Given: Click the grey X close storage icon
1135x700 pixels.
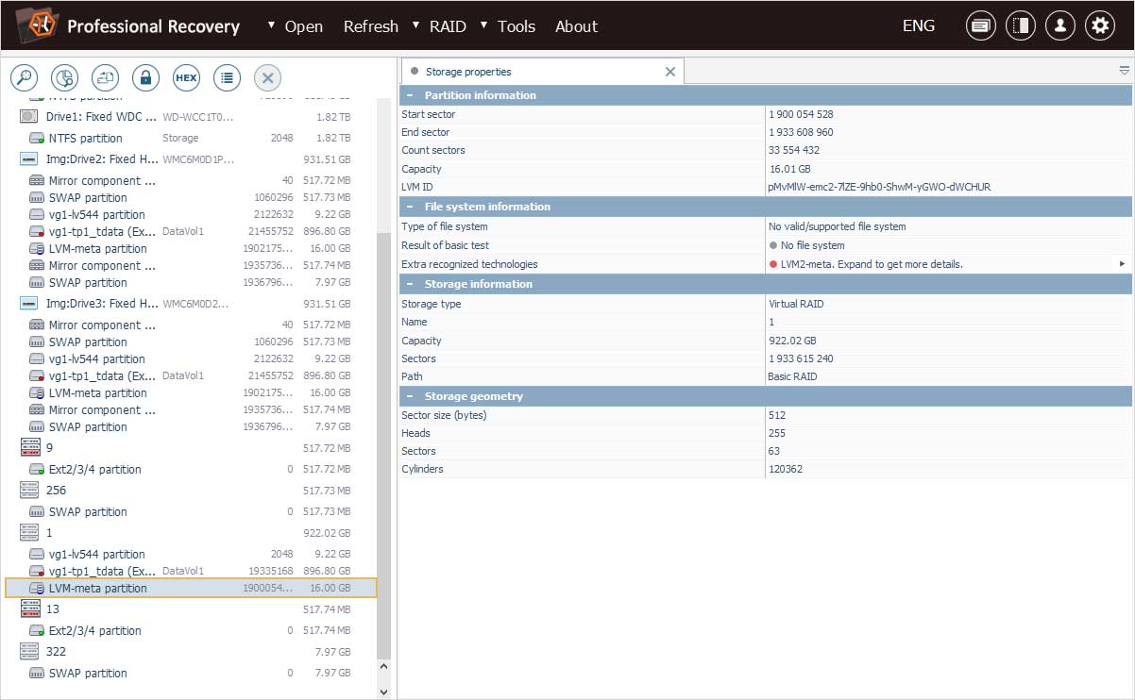Looking at the screenshot, I should [267, 78].
